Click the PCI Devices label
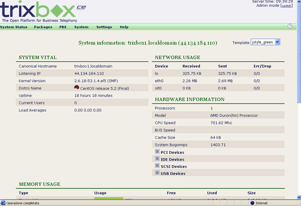Screen dimensions: 301x206 [x=172, y=152]
